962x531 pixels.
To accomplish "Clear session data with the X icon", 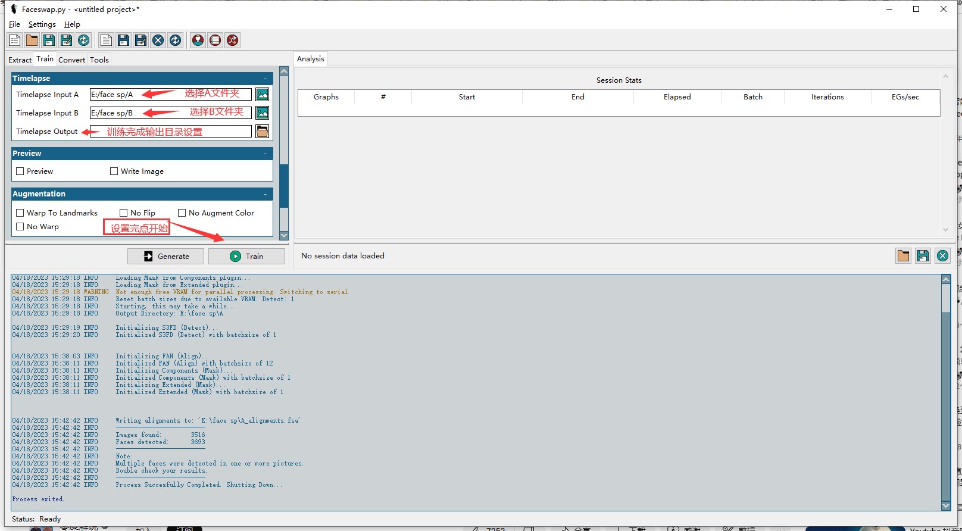I will coord(942,256).
